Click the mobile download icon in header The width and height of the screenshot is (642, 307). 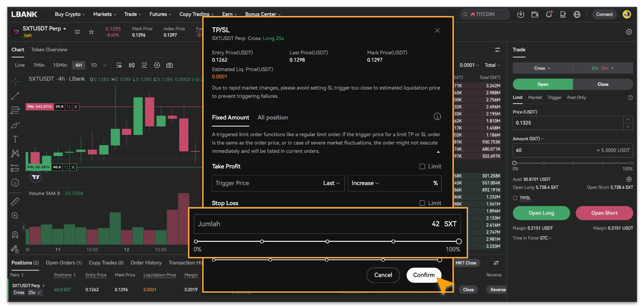tap(563, 14)
